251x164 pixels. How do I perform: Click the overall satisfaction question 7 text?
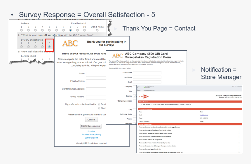pyautogui.click(x=55, y=35)
